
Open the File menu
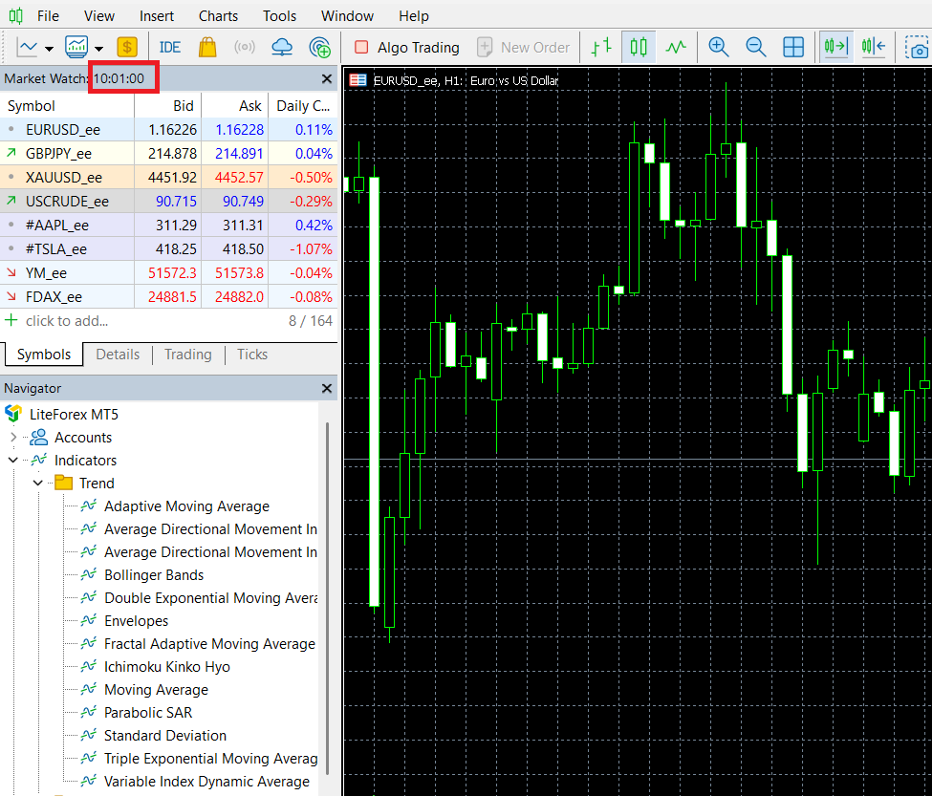[x=48, y=16]
